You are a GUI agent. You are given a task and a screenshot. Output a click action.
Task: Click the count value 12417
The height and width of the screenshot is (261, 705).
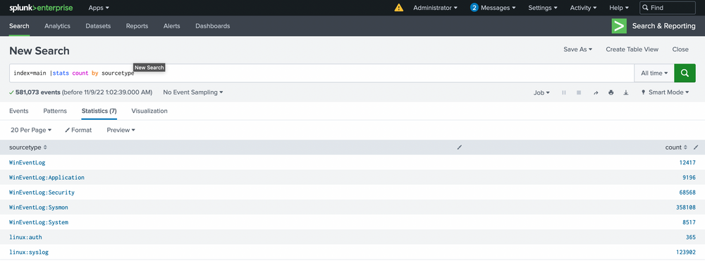point(687,162)
